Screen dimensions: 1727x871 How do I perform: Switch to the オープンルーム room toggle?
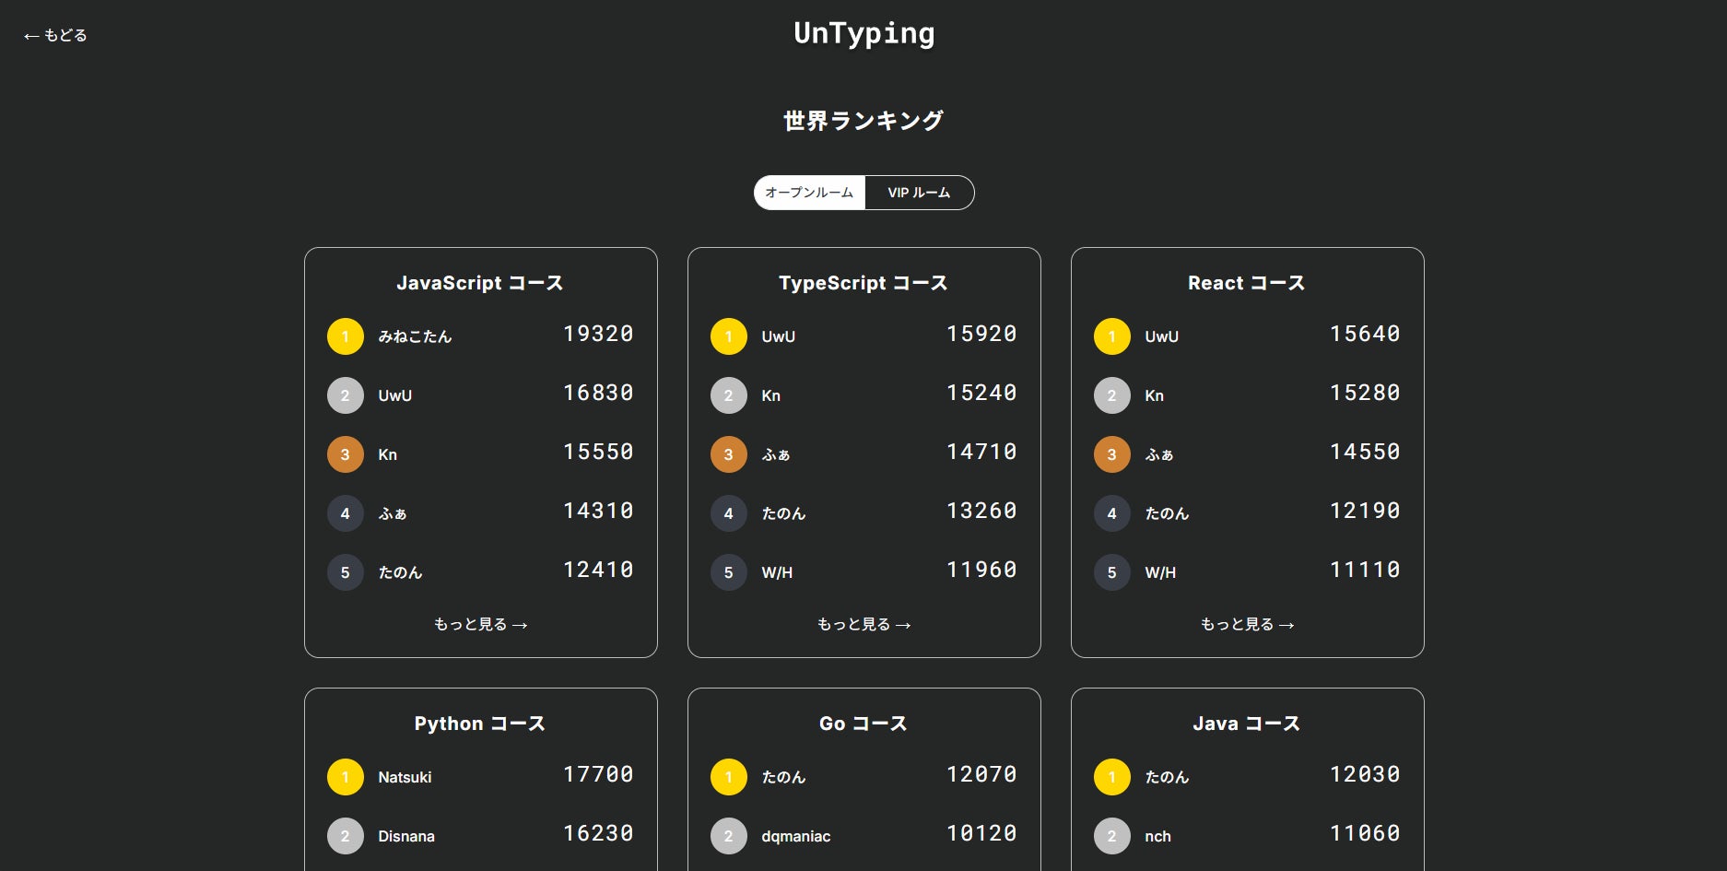(809, 193)
